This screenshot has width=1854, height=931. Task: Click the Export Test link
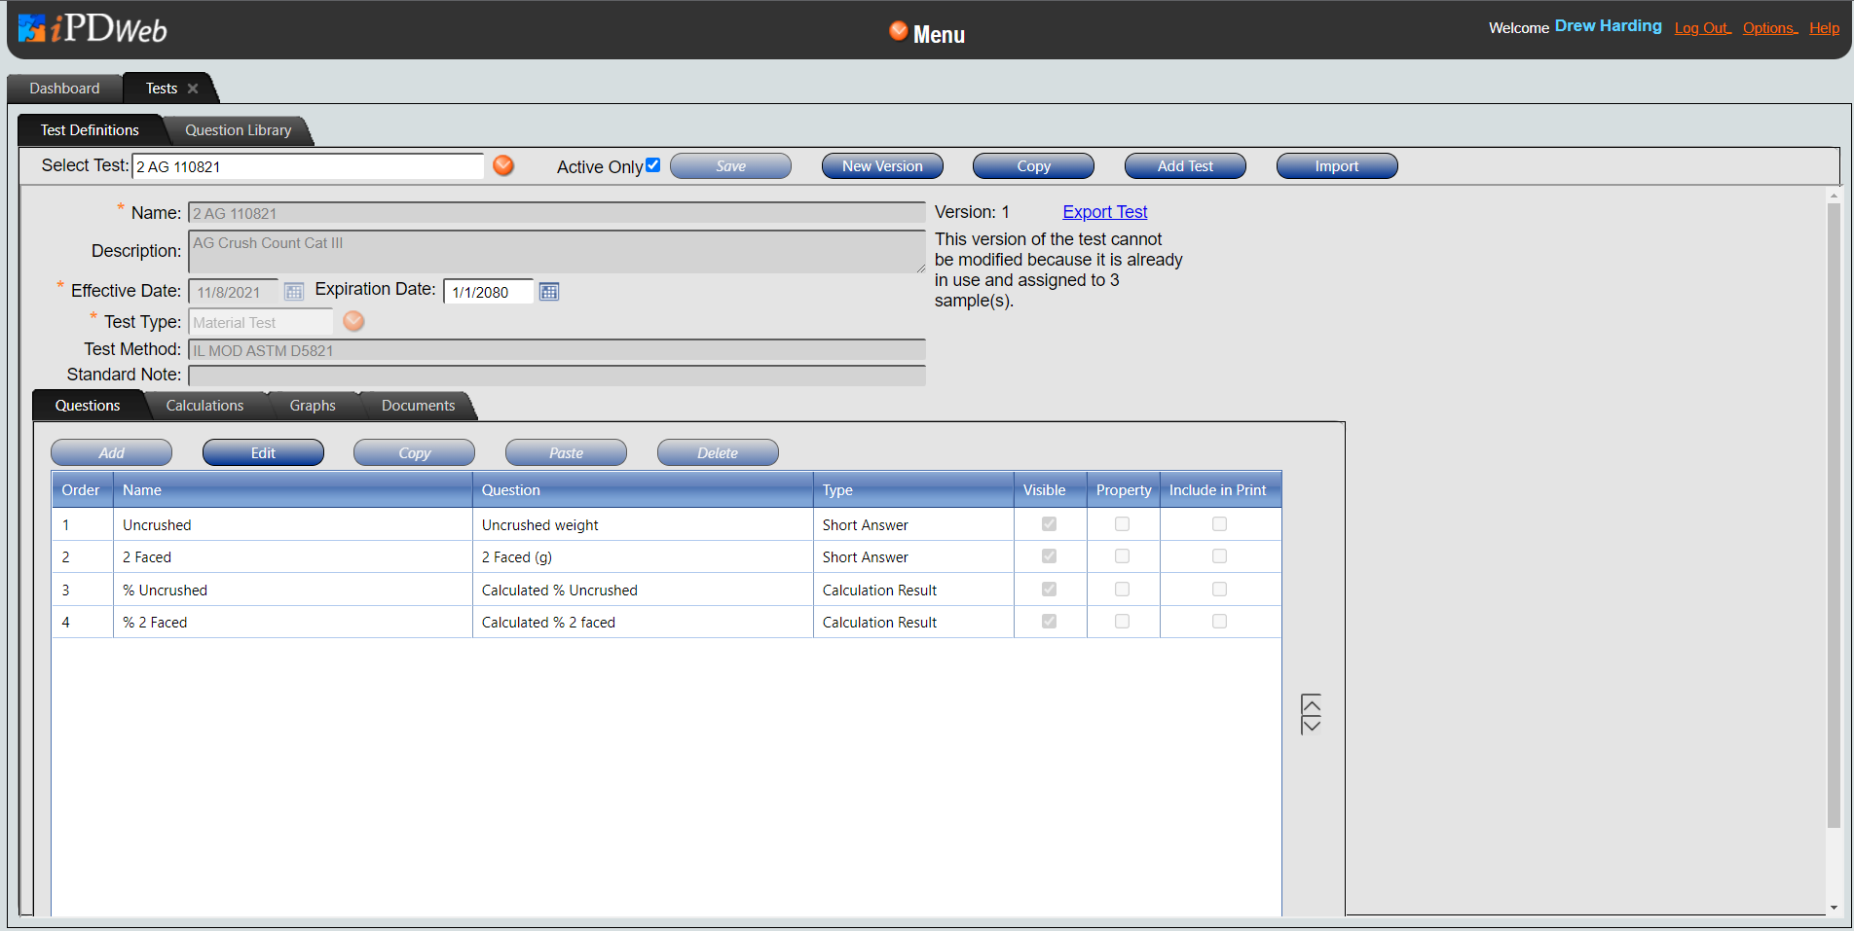click(x=1104, y=212)
